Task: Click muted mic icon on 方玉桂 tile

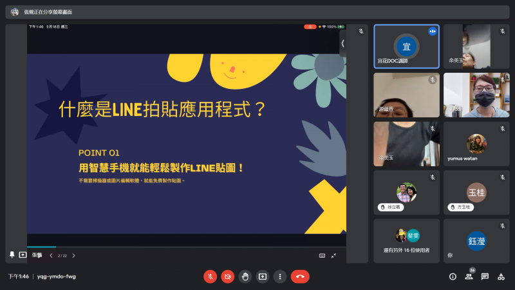Action: point(503,178)
